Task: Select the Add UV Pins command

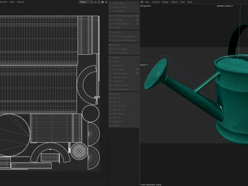Action: coord(123,3)
